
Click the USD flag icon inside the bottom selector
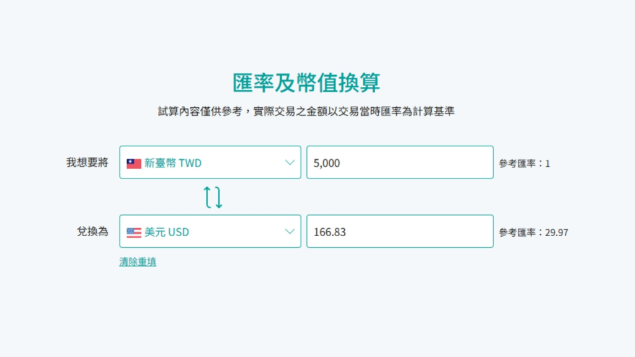pyautogui.click(x=133, y=231)
